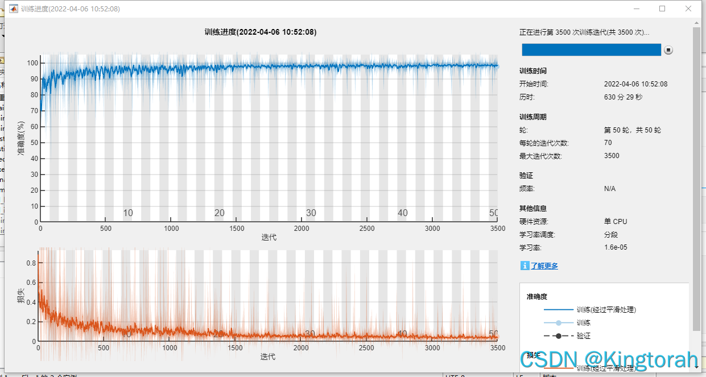Minimize the training progress window
This screenshot has width=706, height=377.
tap(636, 9)
